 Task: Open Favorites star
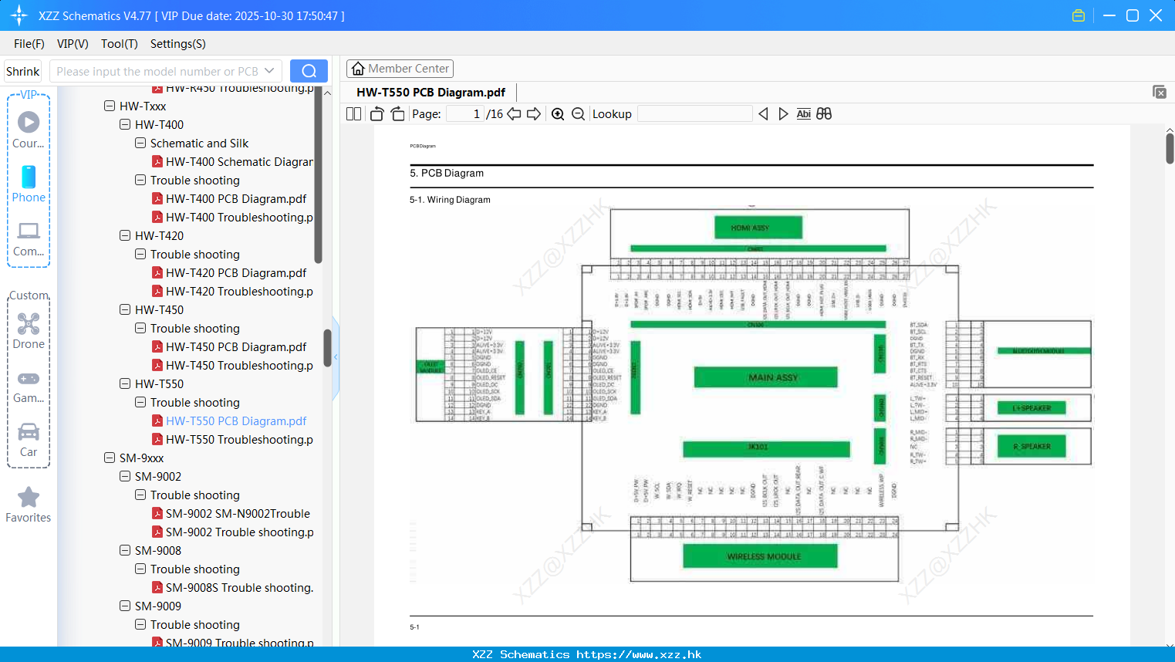click(29, 497)
